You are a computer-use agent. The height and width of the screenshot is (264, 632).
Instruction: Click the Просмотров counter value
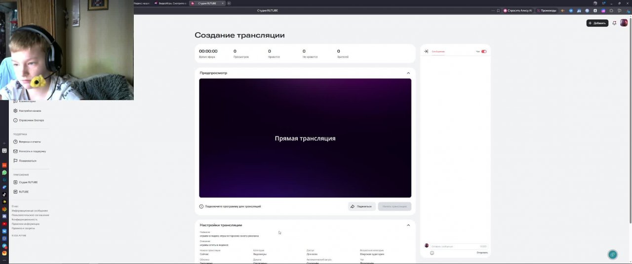(x=235, y=51)
